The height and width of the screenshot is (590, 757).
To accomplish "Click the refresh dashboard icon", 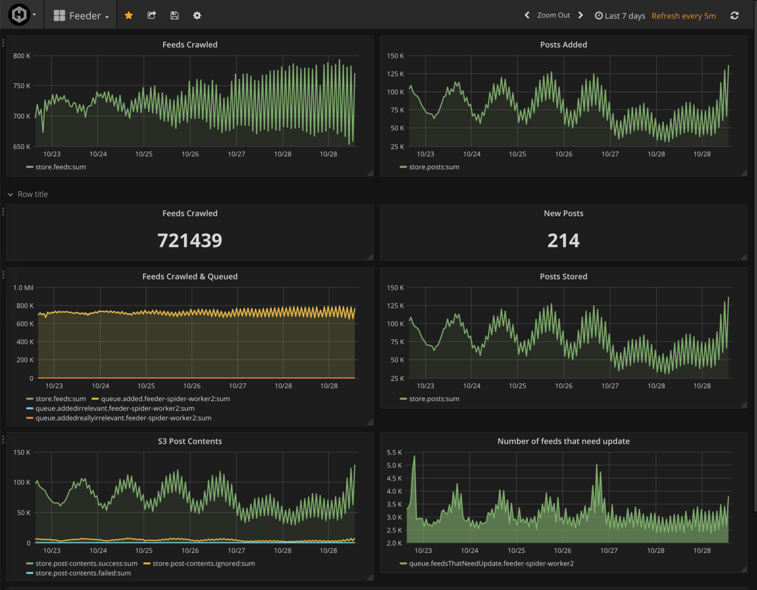I will pos(734,16).
